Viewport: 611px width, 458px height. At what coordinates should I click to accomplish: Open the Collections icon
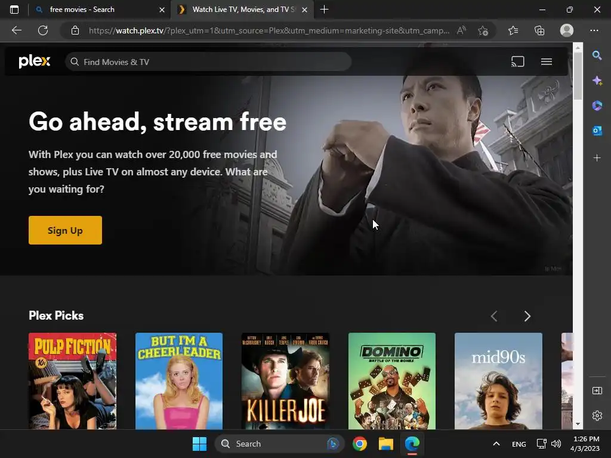539,30
